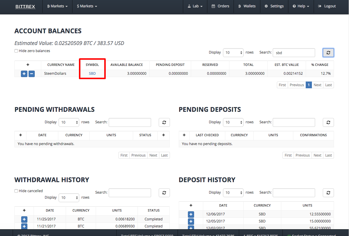349x236 pixels.
Task: Click Last in Pending Deposits pagination
Action: click(328, 155)
